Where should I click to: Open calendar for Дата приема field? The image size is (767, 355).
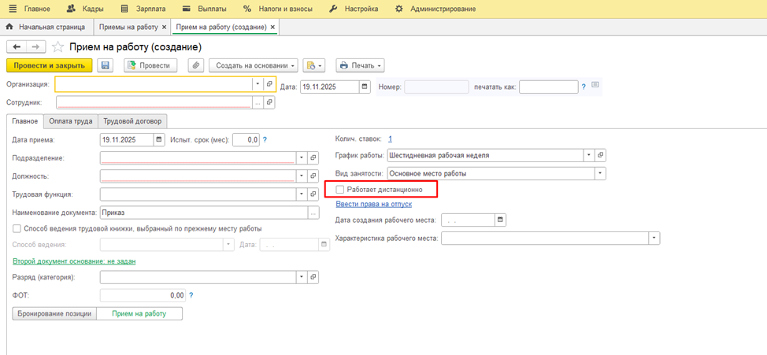tap(158, 139)
